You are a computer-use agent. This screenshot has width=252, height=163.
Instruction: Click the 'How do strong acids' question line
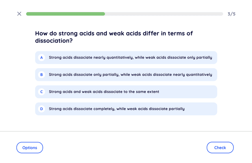tap(114, 34)
